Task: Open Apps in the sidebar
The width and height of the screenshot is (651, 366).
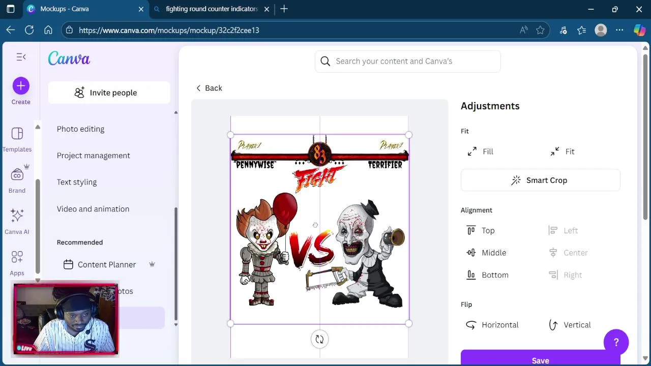Action: point(17,263)
